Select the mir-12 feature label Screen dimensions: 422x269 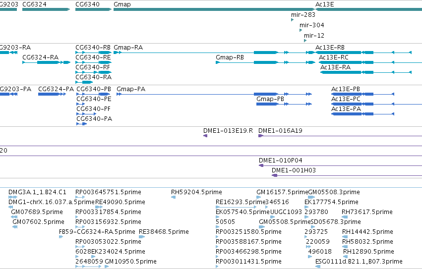click(x=314, y=36)
